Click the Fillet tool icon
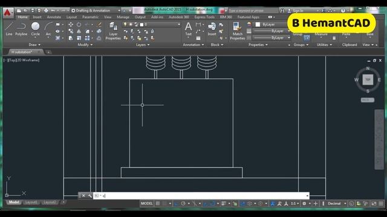This screenshot has width=387, height=217. 87,31
